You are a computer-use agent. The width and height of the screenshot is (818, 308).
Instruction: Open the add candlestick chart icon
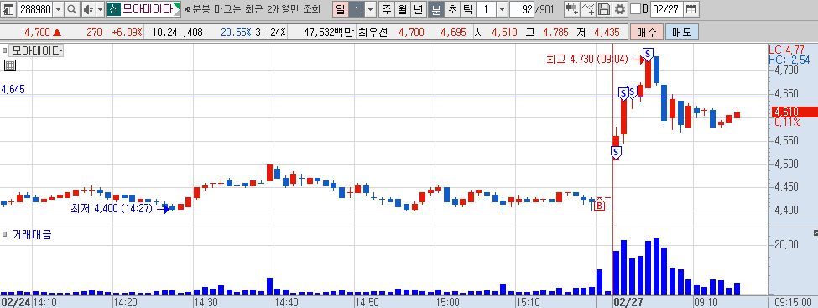pos(572,9)
